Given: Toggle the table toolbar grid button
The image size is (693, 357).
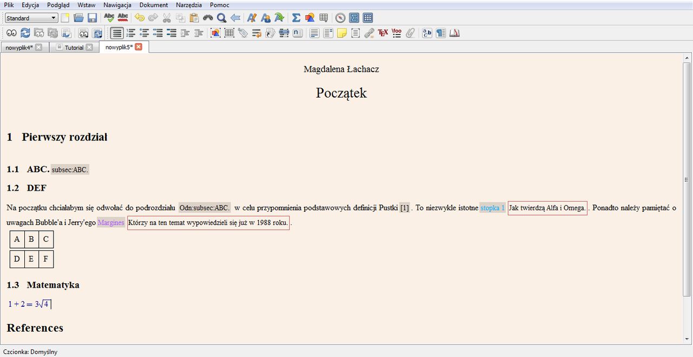Looking at the screenshot, I should [368, 18].
